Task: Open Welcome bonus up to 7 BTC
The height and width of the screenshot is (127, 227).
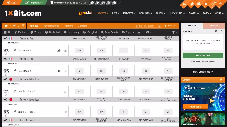Action: 68,3
